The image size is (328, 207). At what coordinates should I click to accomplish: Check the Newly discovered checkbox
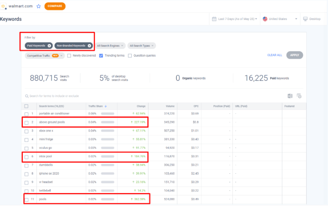(69, 56)
